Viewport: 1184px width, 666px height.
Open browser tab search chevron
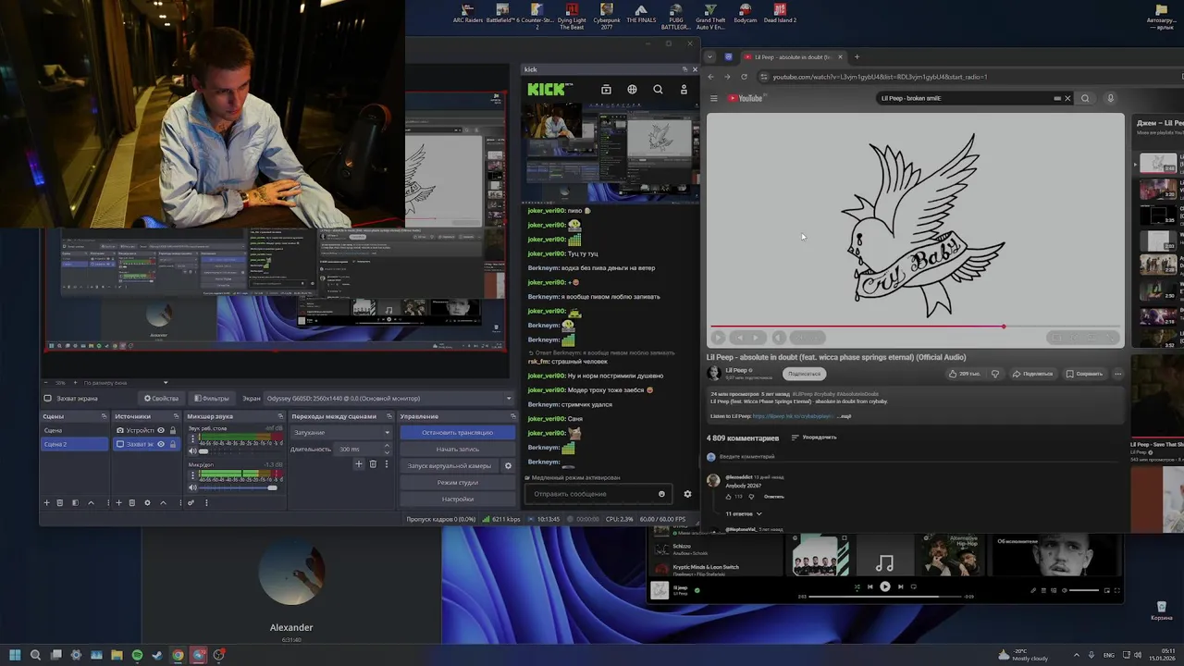[709, 57]
